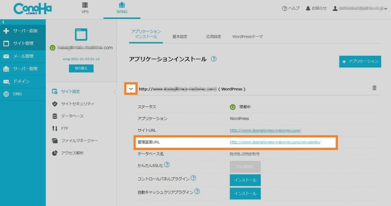This screenshot has width=391, height=206.
Task: Open DNS in sidebar
Action: point(23,94)
